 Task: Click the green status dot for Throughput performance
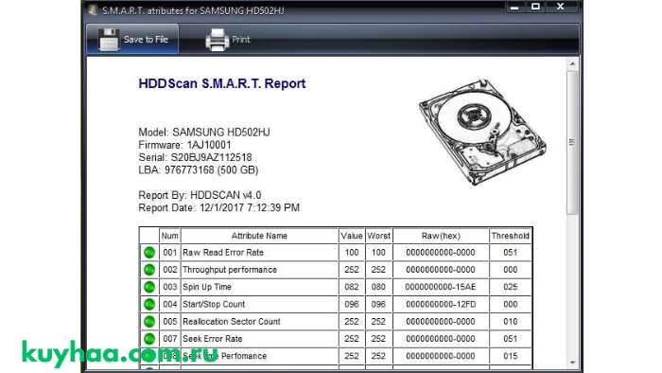click(x=149, y=270)
